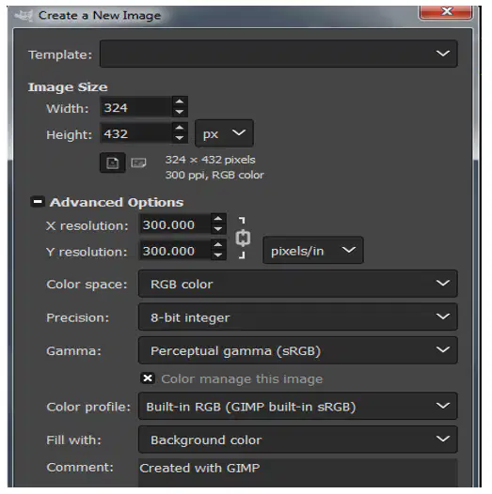Screen dimensions: 492x494
Task: Collapse the Advanced Options section
Action: [38, 201]
